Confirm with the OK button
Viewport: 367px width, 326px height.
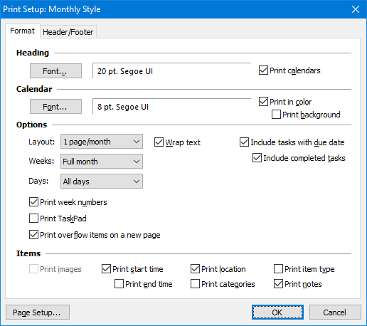[x=277, y=312]
